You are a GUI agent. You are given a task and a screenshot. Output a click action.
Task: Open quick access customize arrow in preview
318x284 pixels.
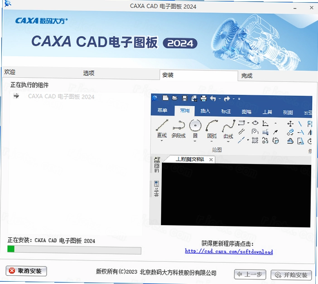click(x=239, y=99)
